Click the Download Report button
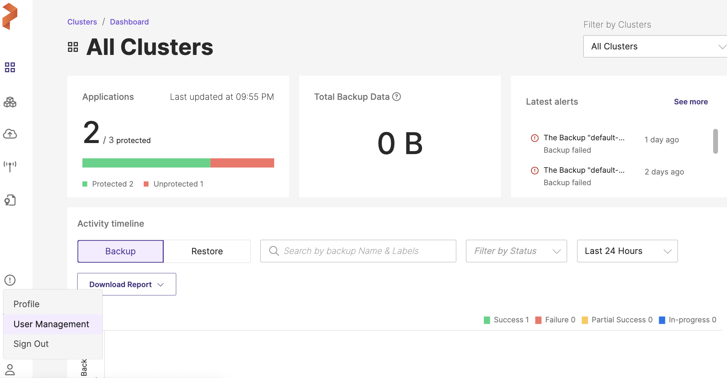Image resolution: width=727 pixels, height=378 pixels. tap(126, 284)
